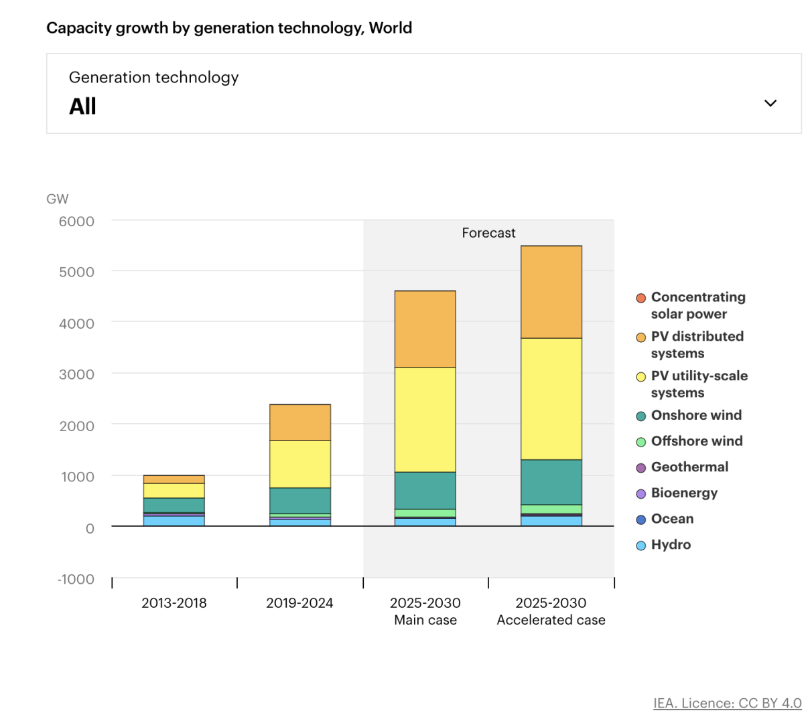Viewport: 810px width, 723px height.
Task: Click PV distributed segment of Main case bar
Action: 425,329
